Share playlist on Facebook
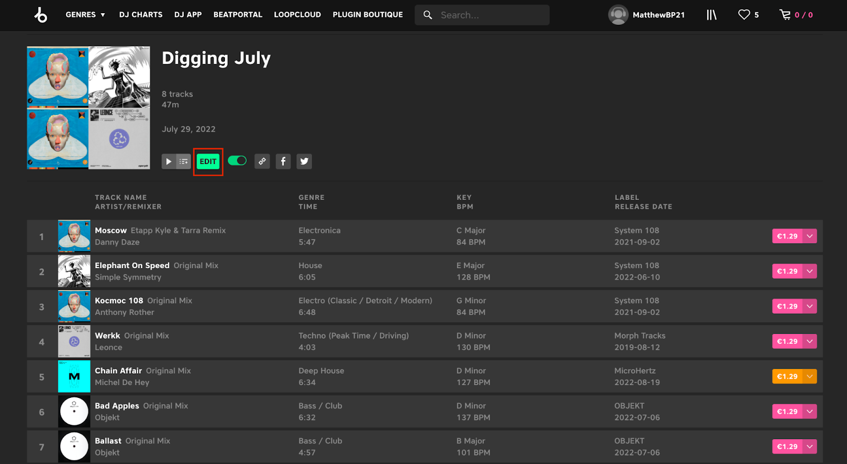Image resolution: width=847 pixels, height=464 pixels. click(283, 161)
